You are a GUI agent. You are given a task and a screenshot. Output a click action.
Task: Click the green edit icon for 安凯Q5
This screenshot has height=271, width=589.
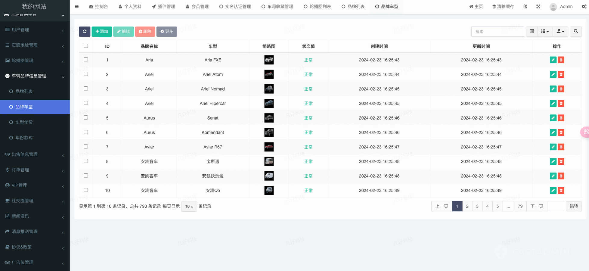click(x=553, y=190)
